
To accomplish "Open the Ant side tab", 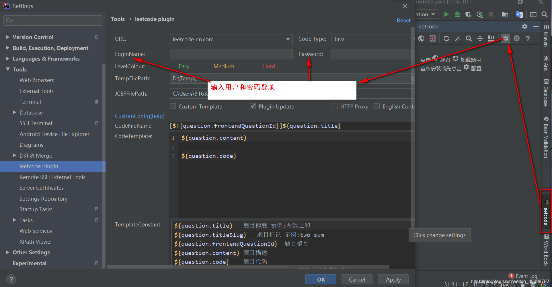I will click(x=546, y=63).
